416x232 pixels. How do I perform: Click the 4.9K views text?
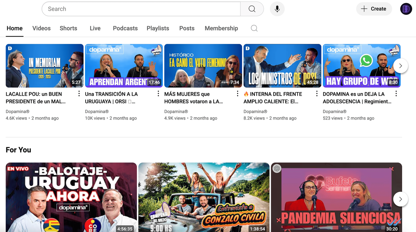(175, 118)
